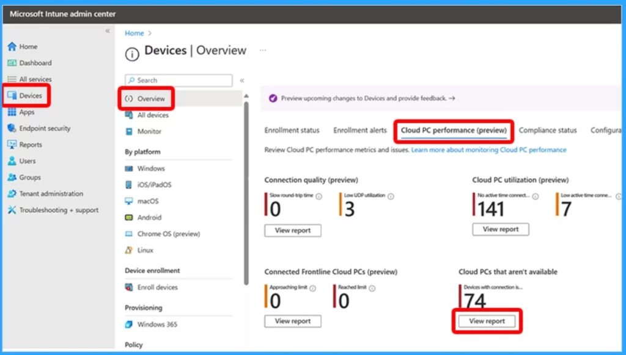This screenshot has width=626, height=355.
Task: Click the Home breadcrumb link
Action: click(134, 34)
